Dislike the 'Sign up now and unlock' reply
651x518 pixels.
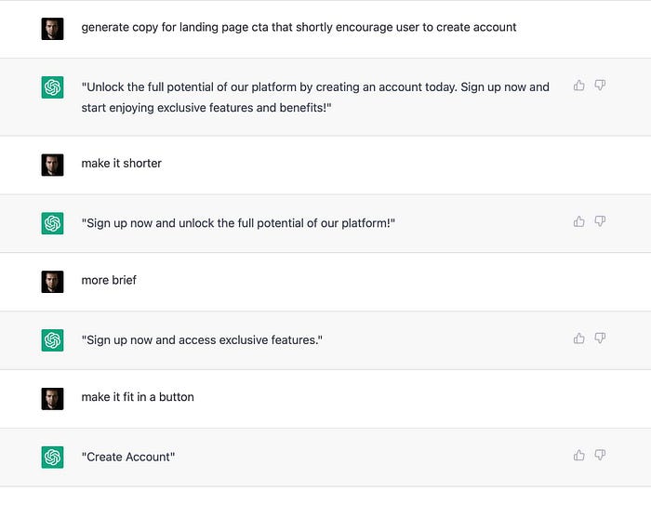click(x=600, y=221)
